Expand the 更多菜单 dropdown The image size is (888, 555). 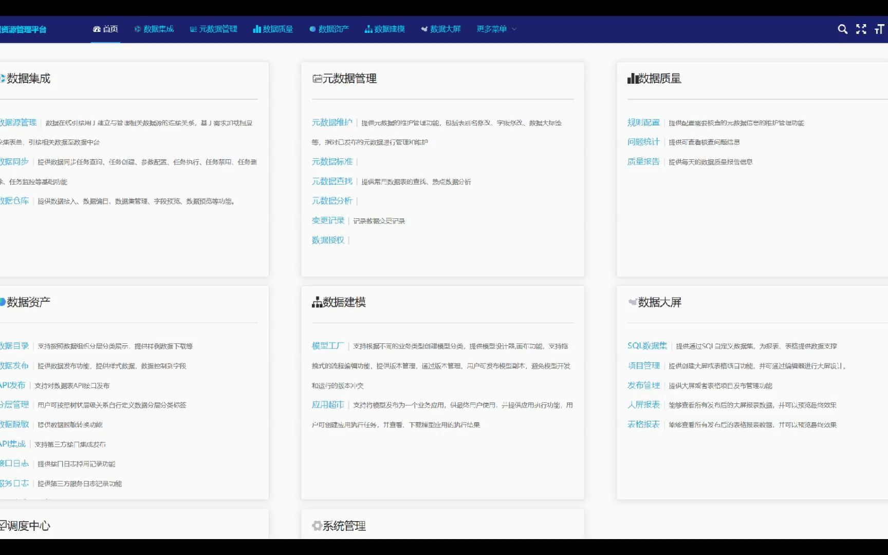coord(496,29)
